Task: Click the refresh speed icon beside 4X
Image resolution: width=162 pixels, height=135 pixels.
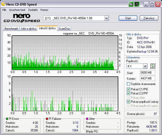Action: (152, 66)
